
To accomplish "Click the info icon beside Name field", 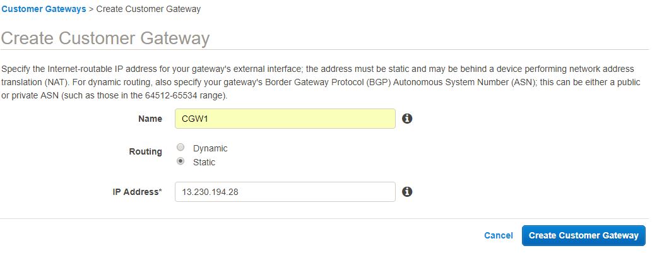I will click(407, 119).
